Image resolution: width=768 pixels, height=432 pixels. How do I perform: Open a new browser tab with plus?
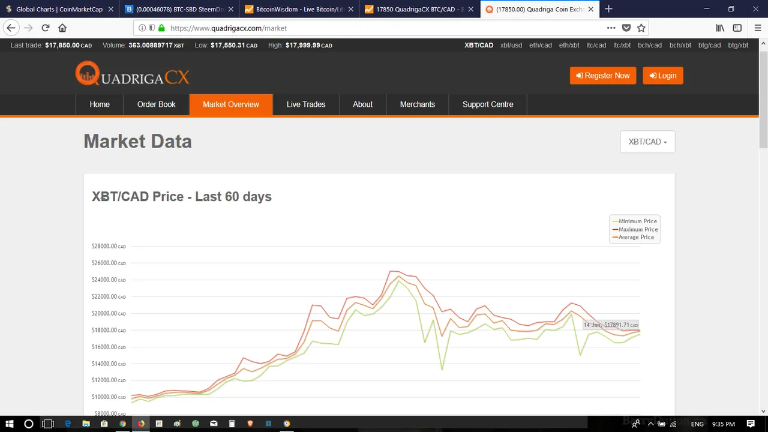pos(608,9)
